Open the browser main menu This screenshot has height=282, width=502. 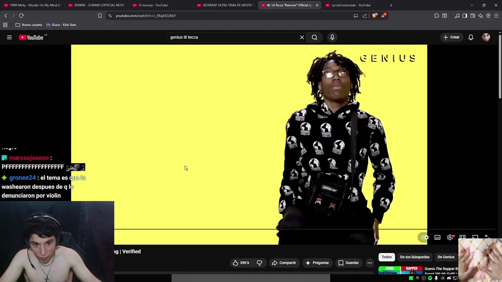pos(496,16)
